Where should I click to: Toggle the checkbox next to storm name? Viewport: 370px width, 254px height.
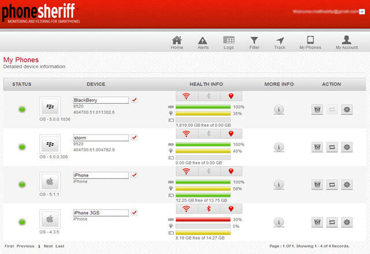click(135, 137)
